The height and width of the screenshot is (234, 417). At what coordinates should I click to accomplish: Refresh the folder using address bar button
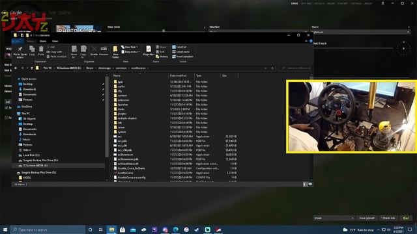tap(272, 68)
